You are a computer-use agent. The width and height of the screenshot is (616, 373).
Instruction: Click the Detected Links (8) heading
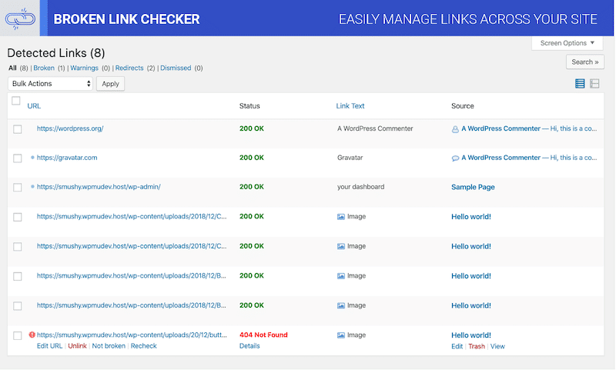(x=56, y=53)
